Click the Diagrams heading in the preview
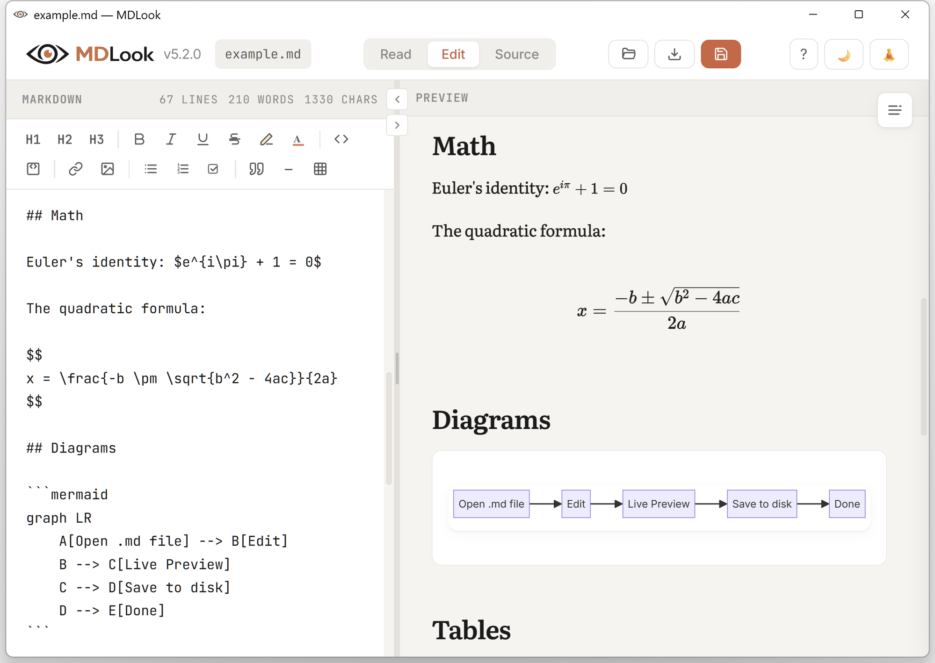Viewport: 935px width, 663px height. [x=491, y=420]
